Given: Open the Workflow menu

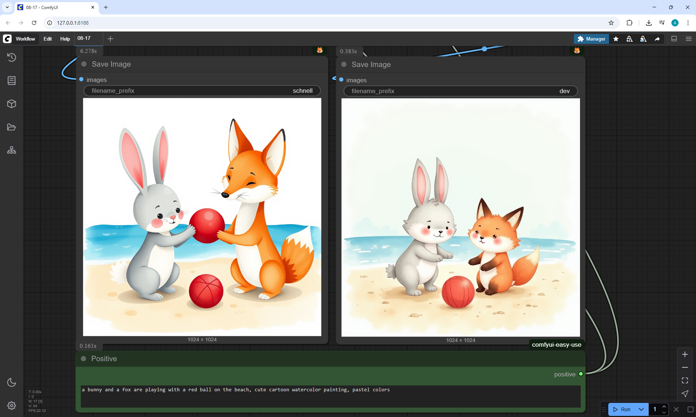Looking at the screenshot, I should tap(25, 39).
